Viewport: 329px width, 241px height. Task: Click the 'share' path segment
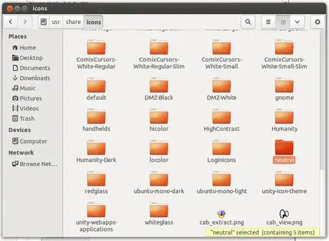(x=73, y=22)
